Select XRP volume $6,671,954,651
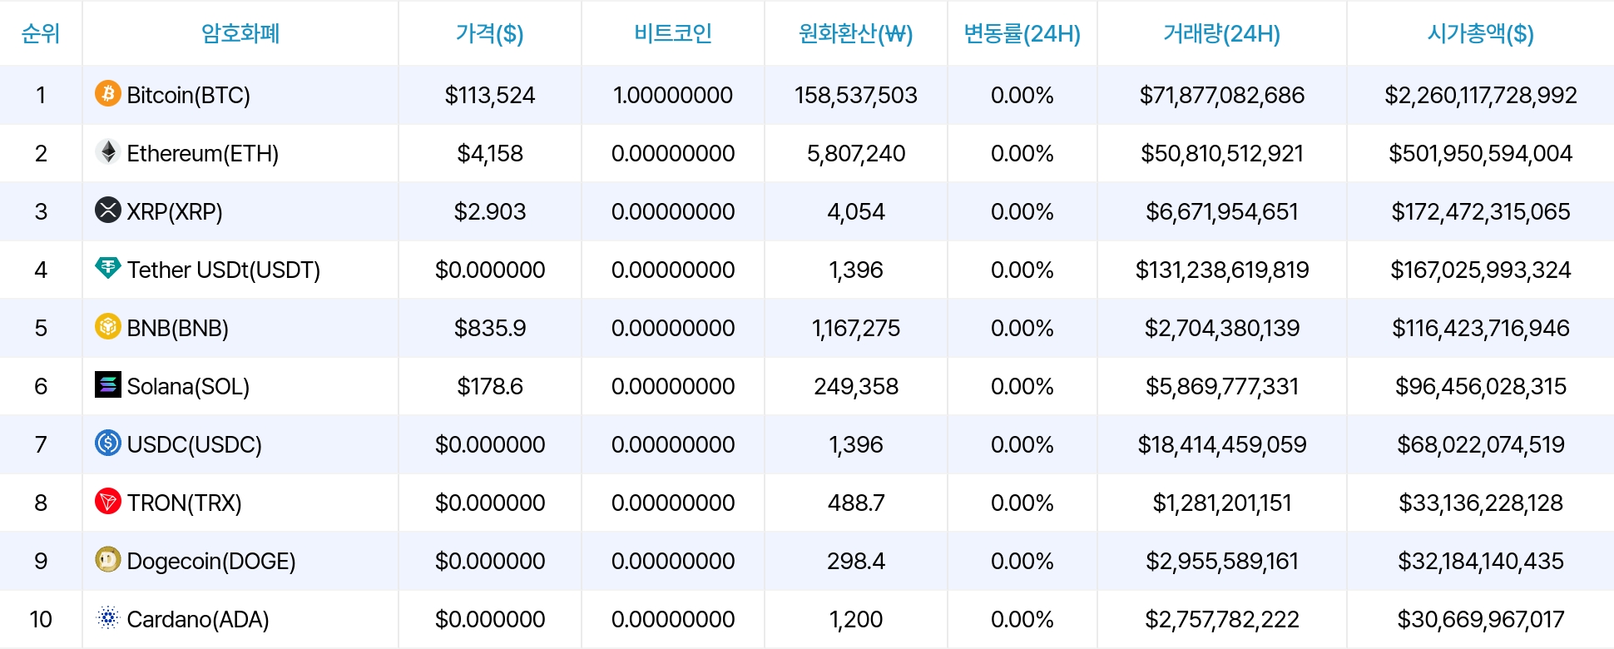This screenshot has width=1614, height=649. 1222,211
